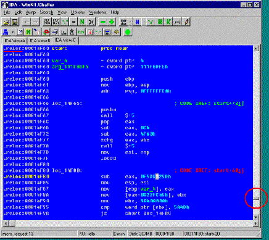Click the green N on yellow icon

pyautogui.click(x=28, y=32)
